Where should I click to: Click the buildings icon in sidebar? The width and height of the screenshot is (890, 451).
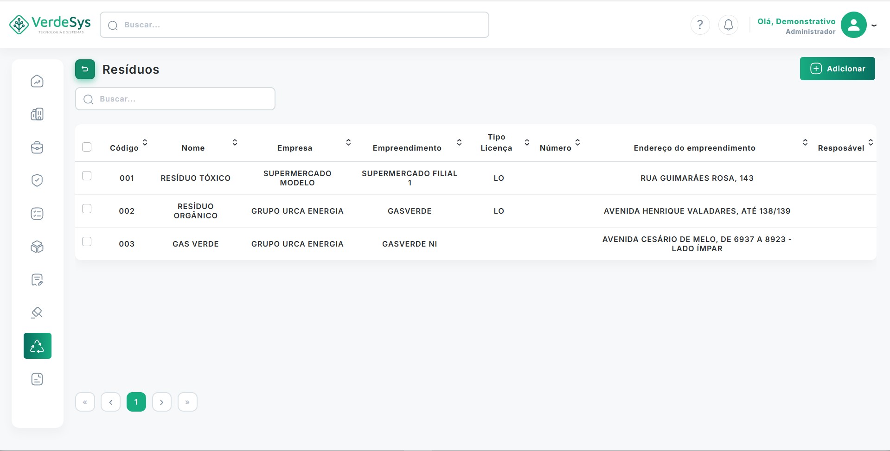(x=37, y=114)
